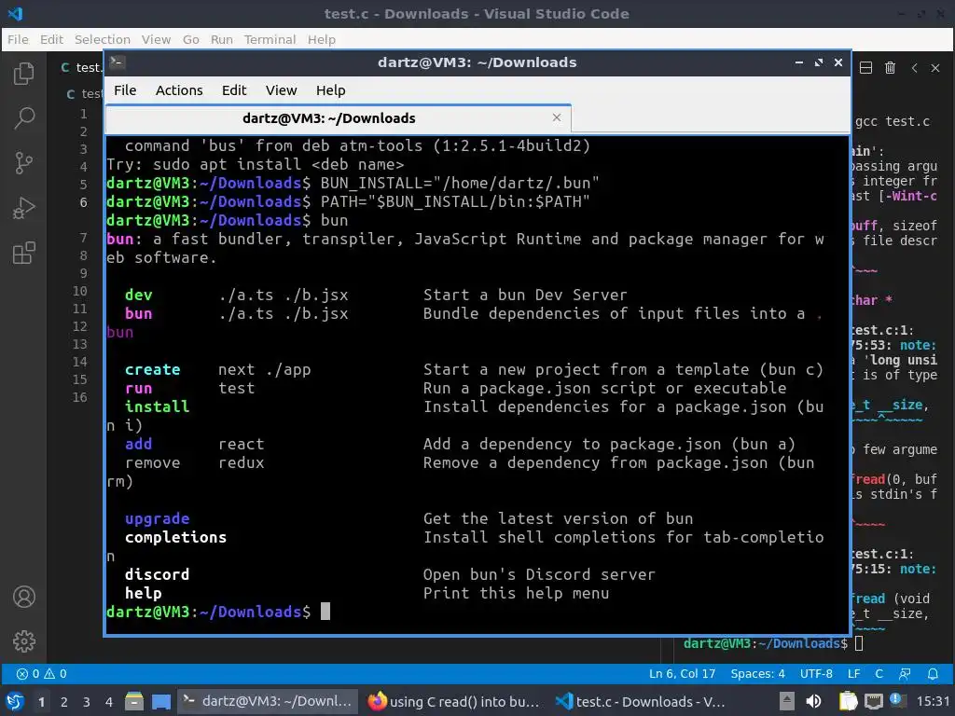Screen dimensions: 955x716
Task: Click the 'upgrade' command text in terminal
Action: pos(157,518)
